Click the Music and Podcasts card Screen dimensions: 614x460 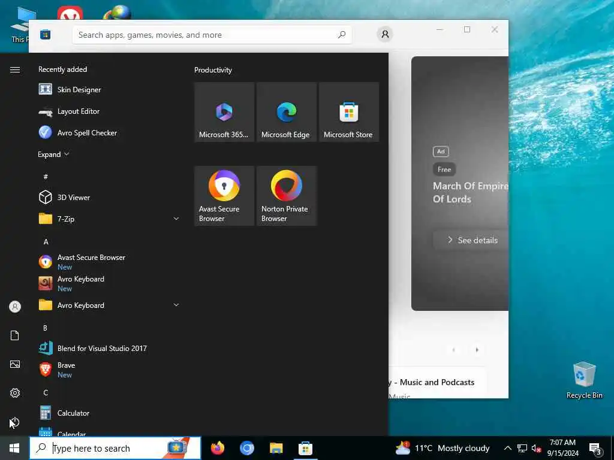pos(438,383)
